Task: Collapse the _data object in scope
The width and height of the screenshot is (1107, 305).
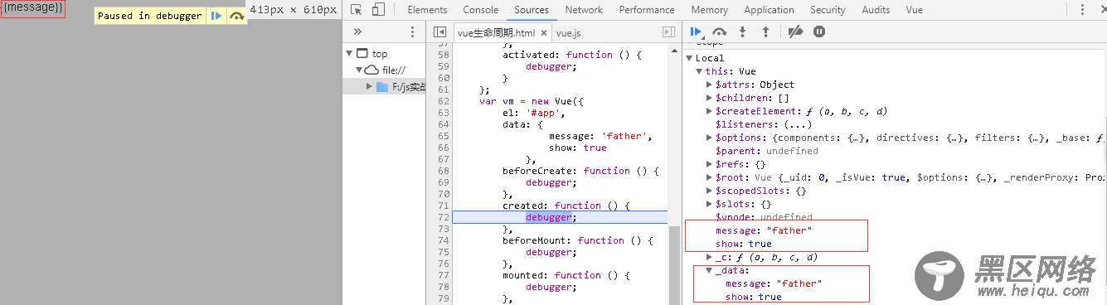Action: click(709, 270)
